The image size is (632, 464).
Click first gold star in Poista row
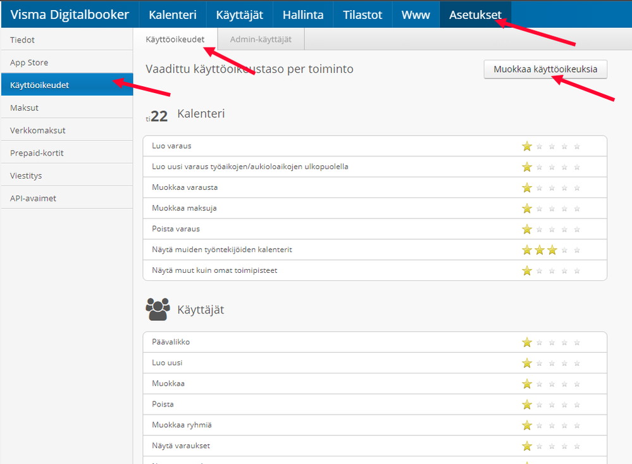[527, 404]
